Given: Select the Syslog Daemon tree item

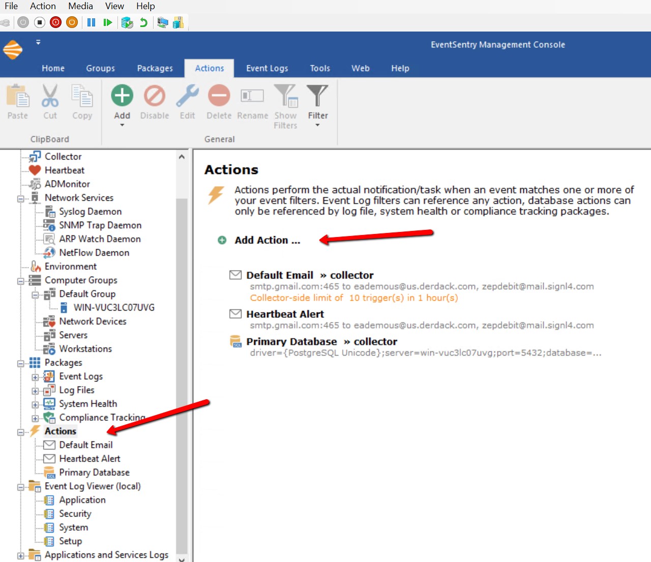Looking at the screenshot, I should coord(90,212).
